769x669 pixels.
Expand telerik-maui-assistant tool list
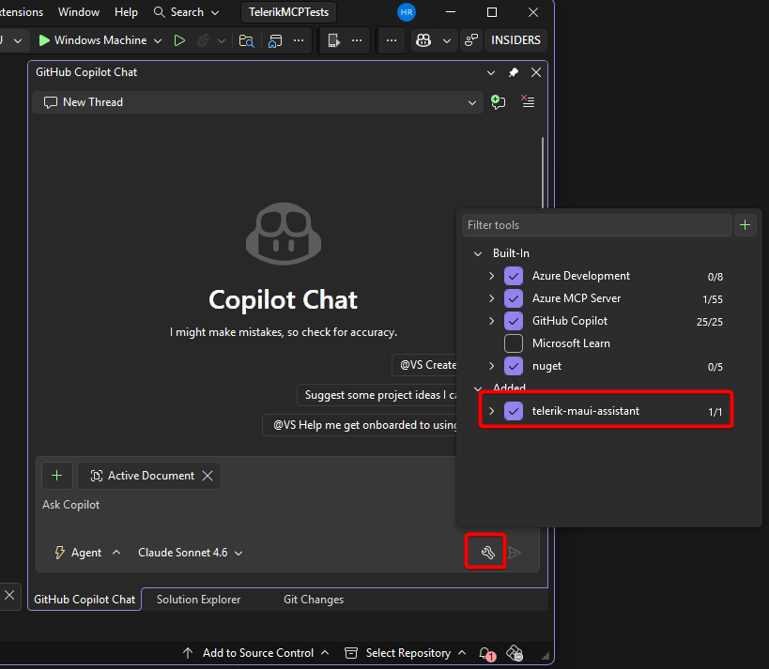click(491, 411)
